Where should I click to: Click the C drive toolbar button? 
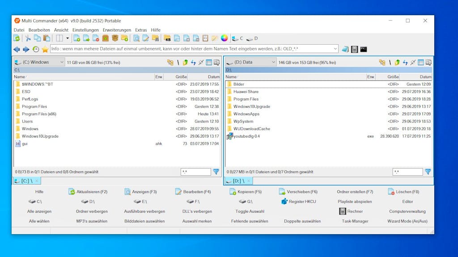(238, 38)
